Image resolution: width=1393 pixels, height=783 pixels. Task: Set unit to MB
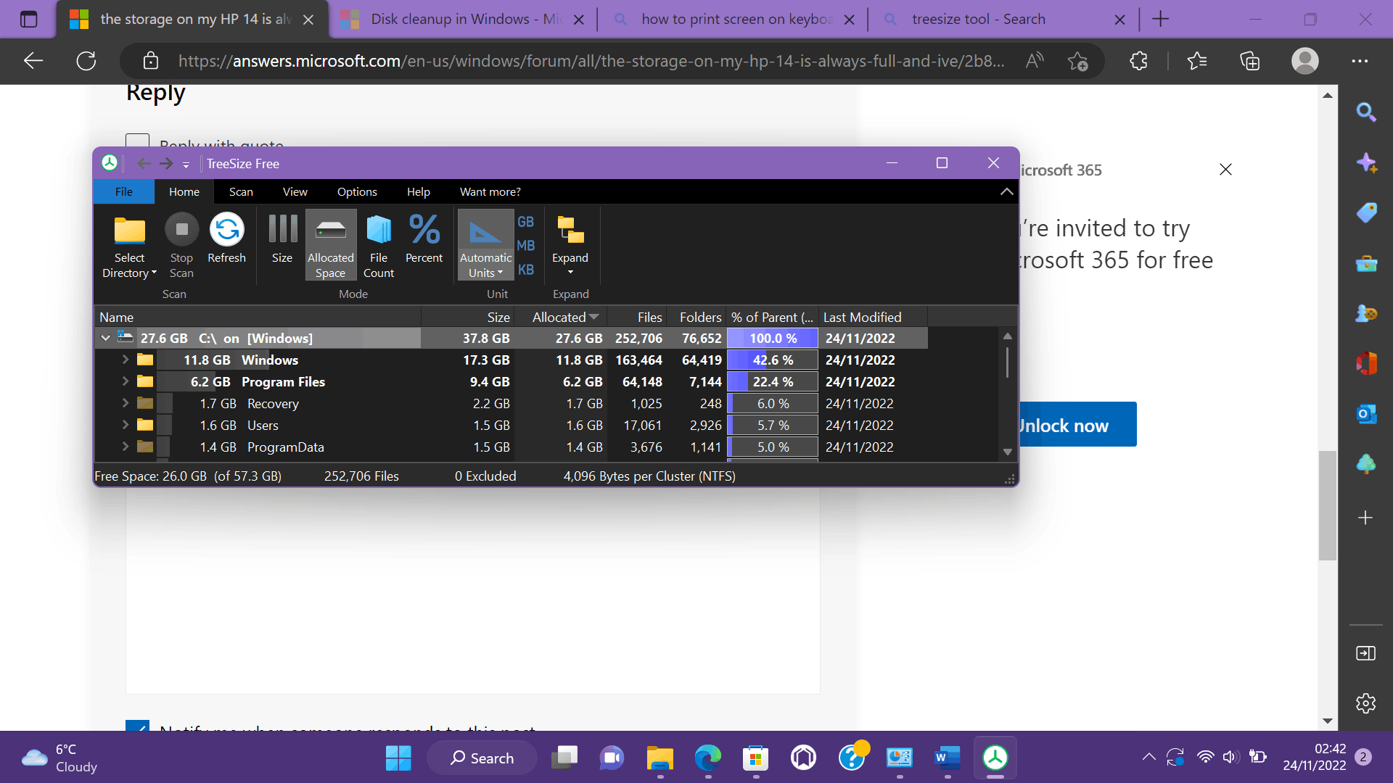(x=525, y=246)
